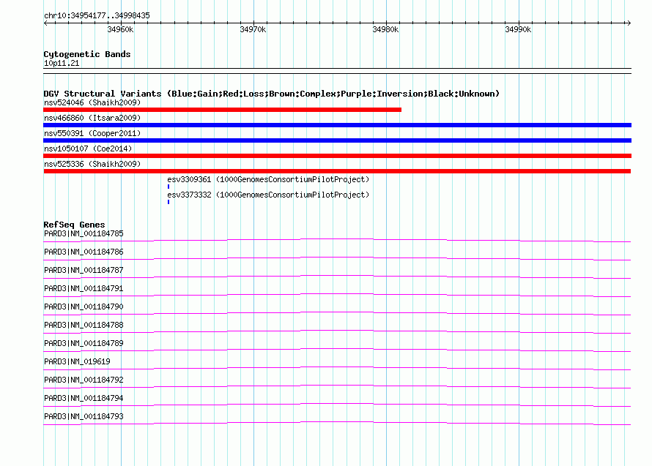
Task: Click the 34990k ruler label
Action: coord(518,29)
